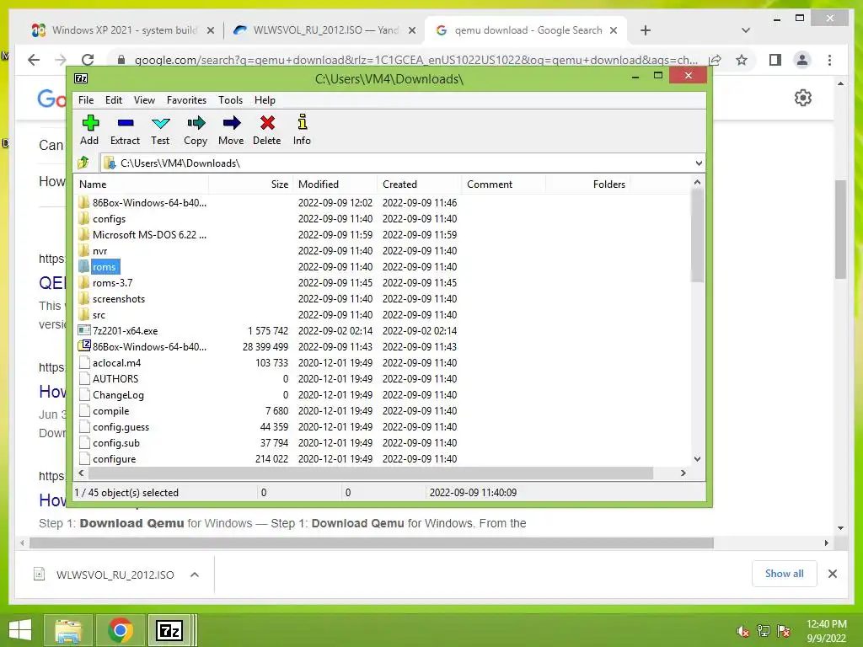Click the Extract toolbar icon
This screenshot has height=647, width=863.
pos(125,131)
